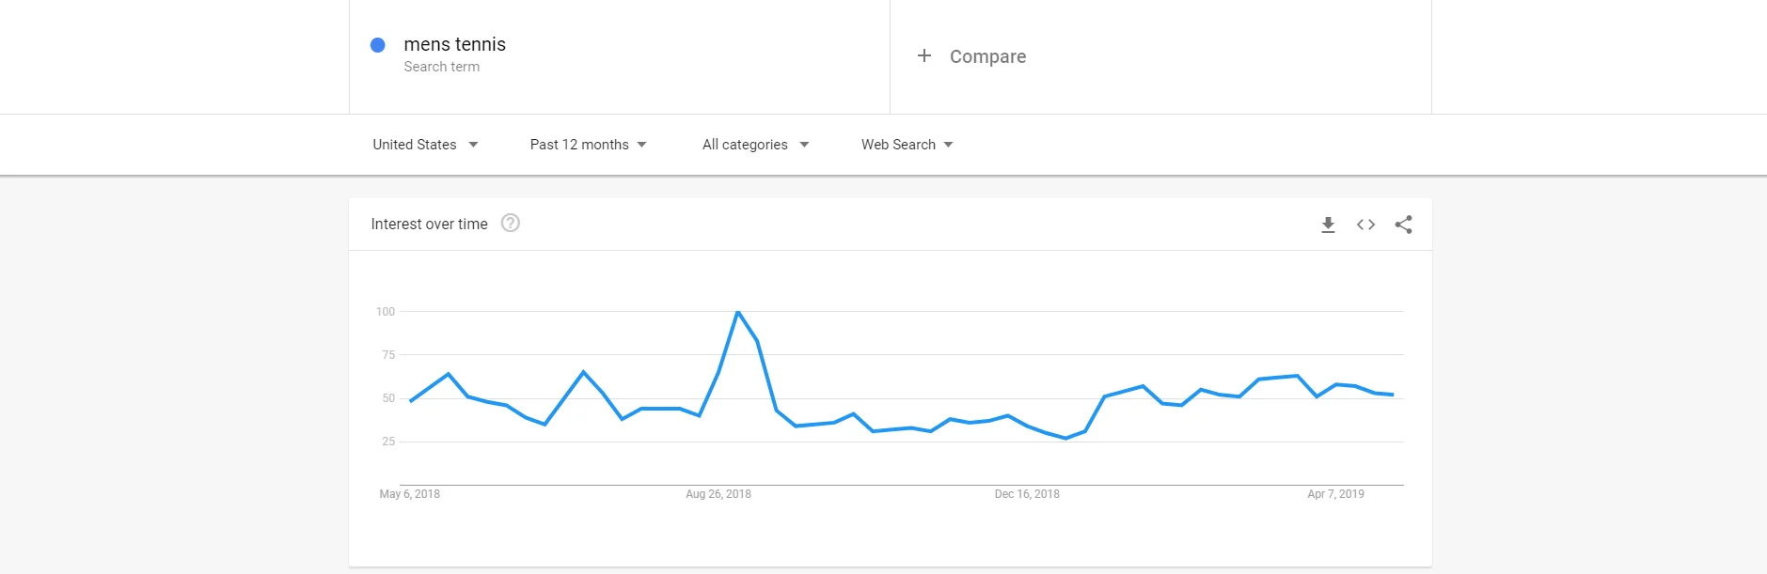Click the Apr 7, 2019 axis label
Screen dimensions: 1767x574
(1335, 494)
